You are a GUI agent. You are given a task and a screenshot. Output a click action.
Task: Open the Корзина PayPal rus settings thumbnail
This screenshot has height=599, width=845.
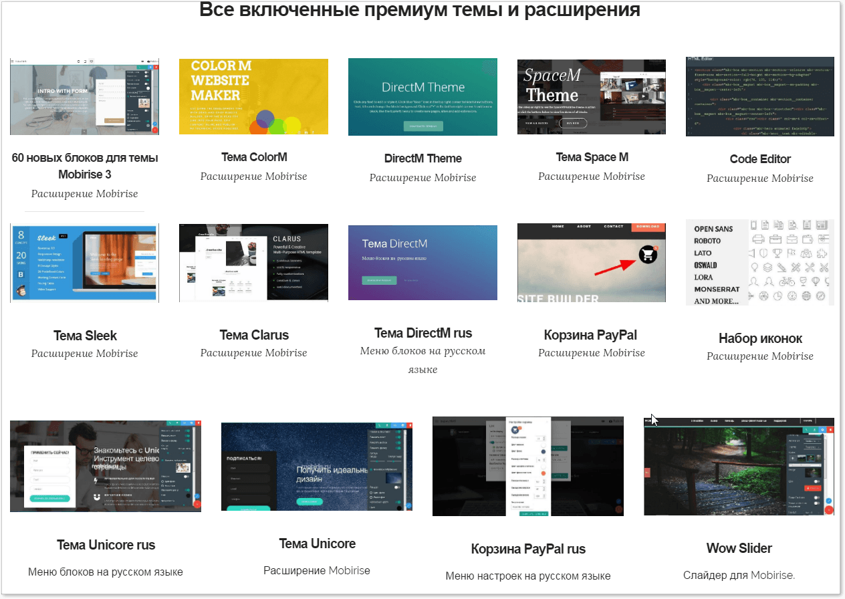point(528,466)
